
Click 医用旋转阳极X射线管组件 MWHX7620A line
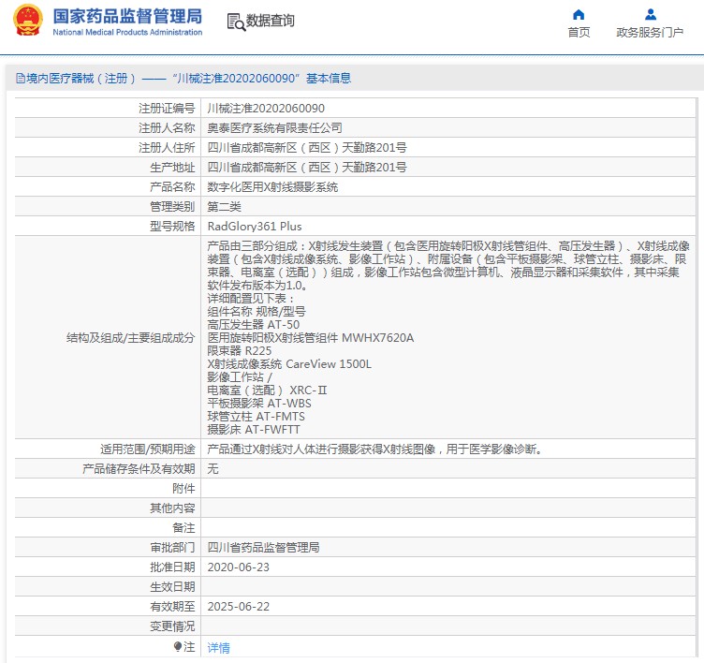point(310,338)
